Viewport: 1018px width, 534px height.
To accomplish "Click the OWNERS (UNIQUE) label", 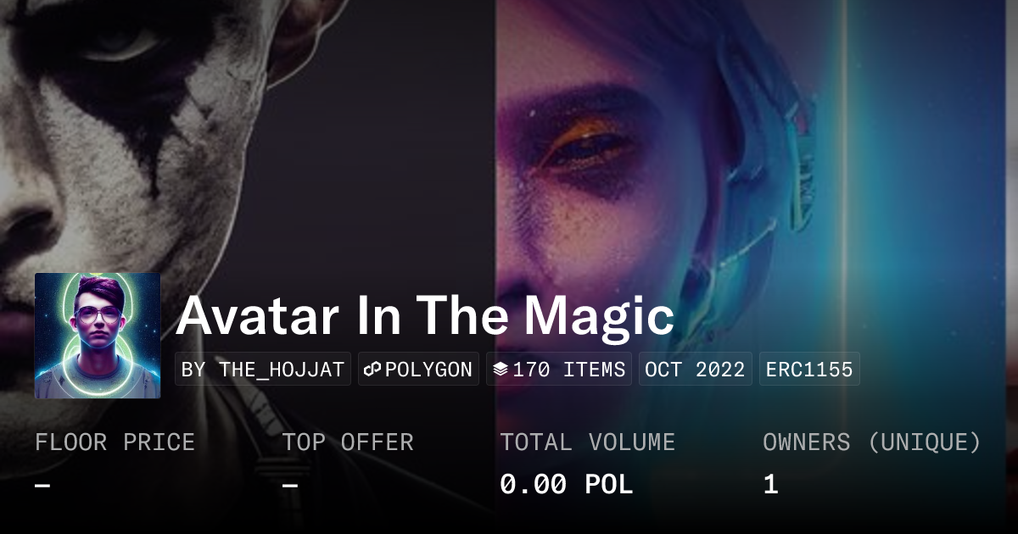I will pyautogui.click(x=872, y=442).
